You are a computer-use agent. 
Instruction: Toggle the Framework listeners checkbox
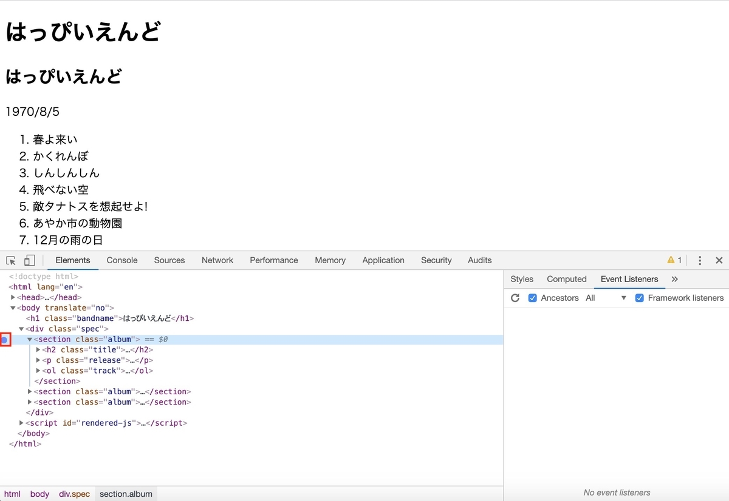[x=639, y=298]
